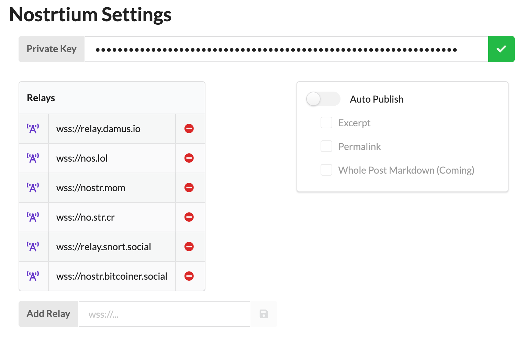This screenshot has height=339, width=525.
Task: Check Whole Post Markdown (Coming) option
Action: point(326,170)
